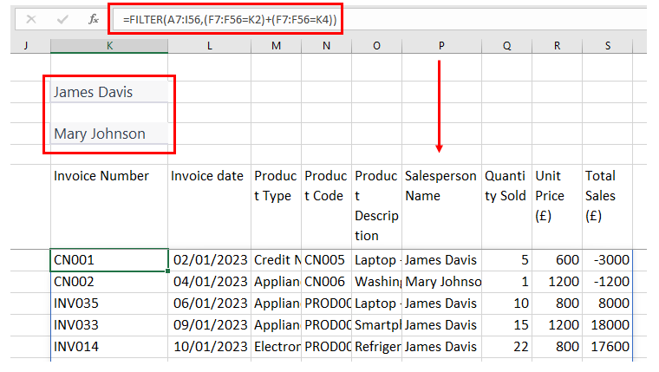This screenshot has height=372, width=659.
Task: Select column S header
Action: pos(607,45)
